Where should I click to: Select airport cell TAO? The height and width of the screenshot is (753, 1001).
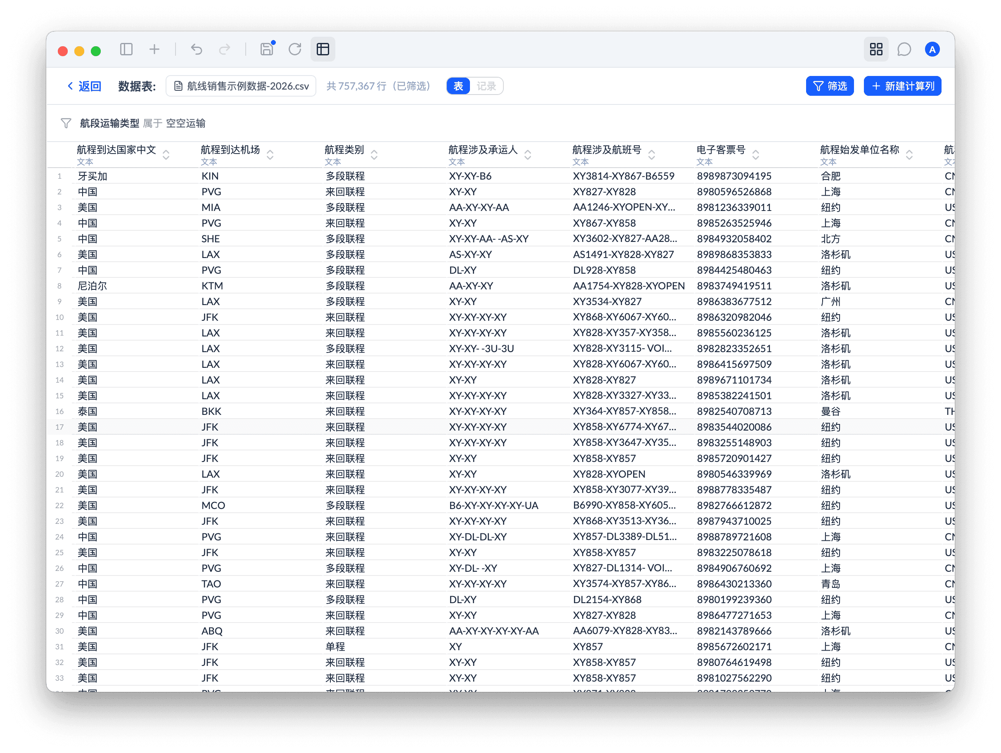(211, 584)
